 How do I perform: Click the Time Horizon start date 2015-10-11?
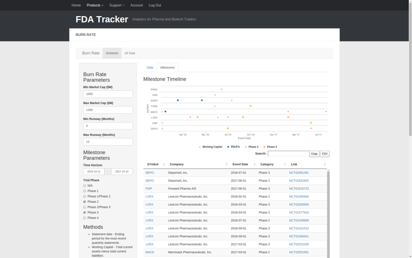pos(94,172)
